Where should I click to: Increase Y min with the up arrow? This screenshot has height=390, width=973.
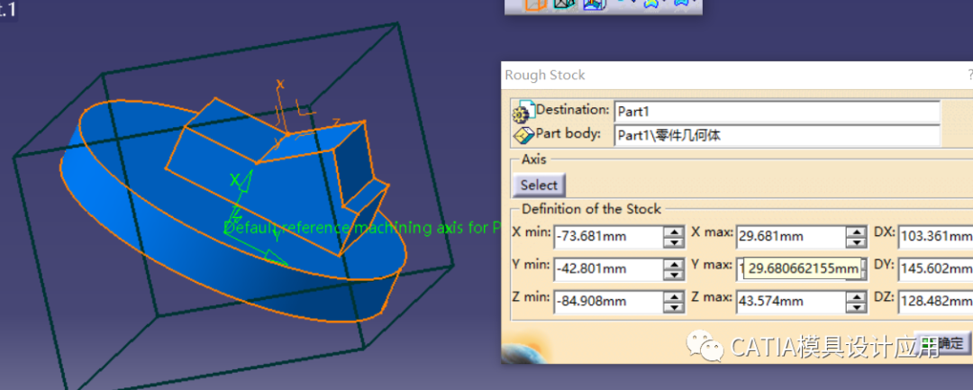[673, 264]
